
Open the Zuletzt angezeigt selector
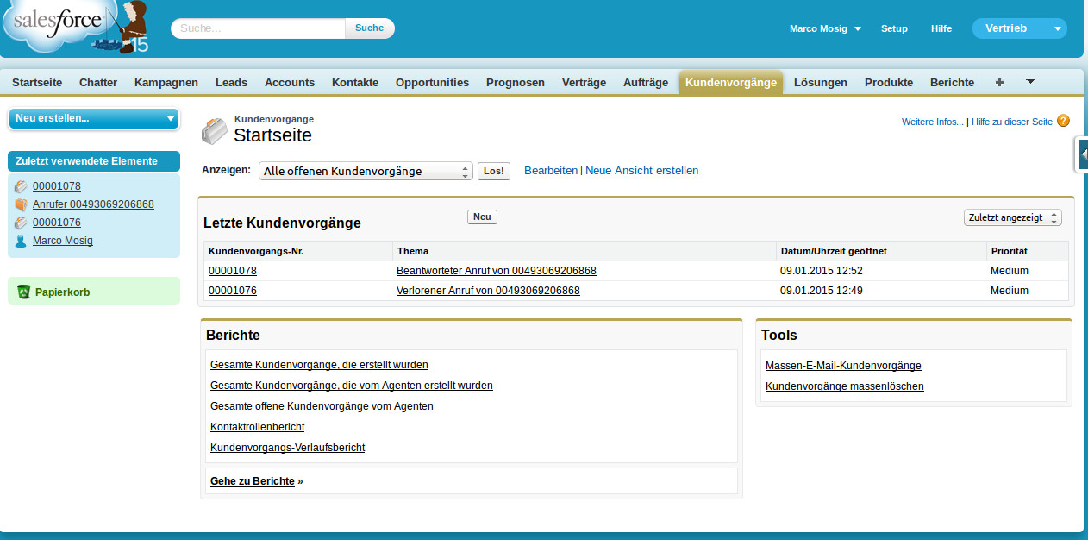point(1012,217)
